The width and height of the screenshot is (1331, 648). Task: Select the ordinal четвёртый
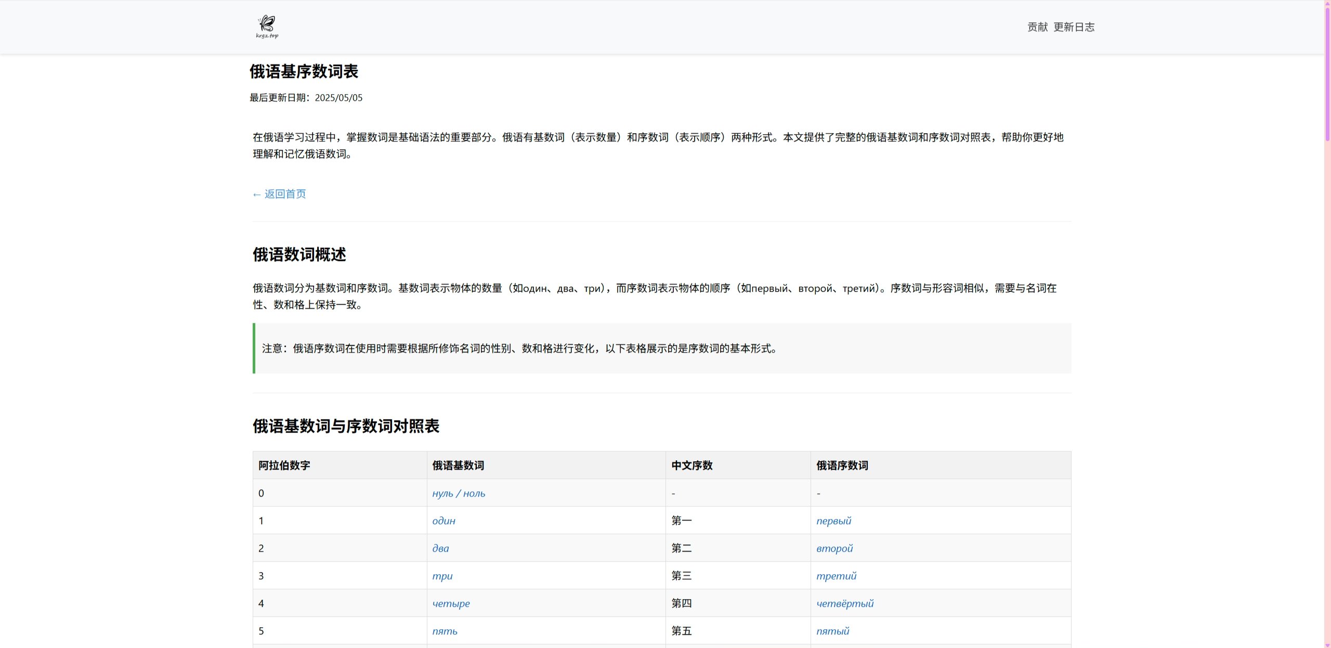click(x=844, y=603)
